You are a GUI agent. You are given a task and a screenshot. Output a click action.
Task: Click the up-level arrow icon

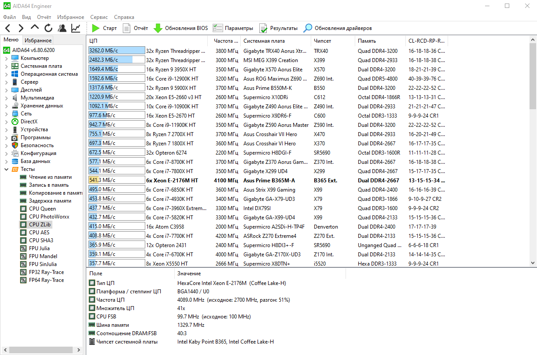click(35, 28)
